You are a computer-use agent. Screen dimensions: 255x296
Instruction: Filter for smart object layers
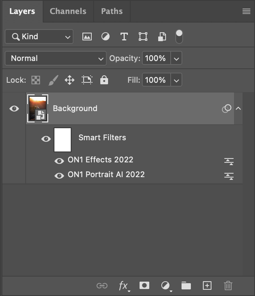click(x=162, y=37)
